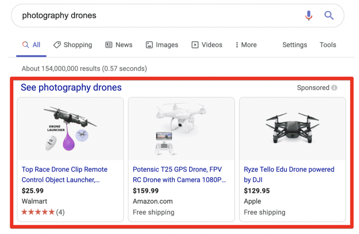Viewport: 359px width, 234px height.
Task: Click Free shipping under Apple
Action: click(x=264, y=212)
